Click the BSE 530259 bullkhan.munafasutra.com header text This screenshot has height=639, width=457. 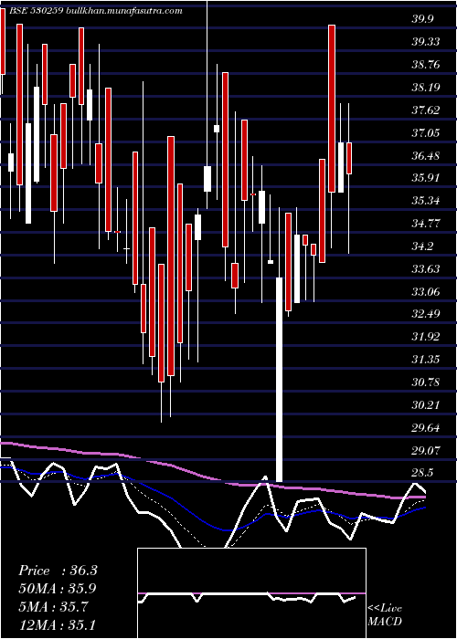pos(95,11)
